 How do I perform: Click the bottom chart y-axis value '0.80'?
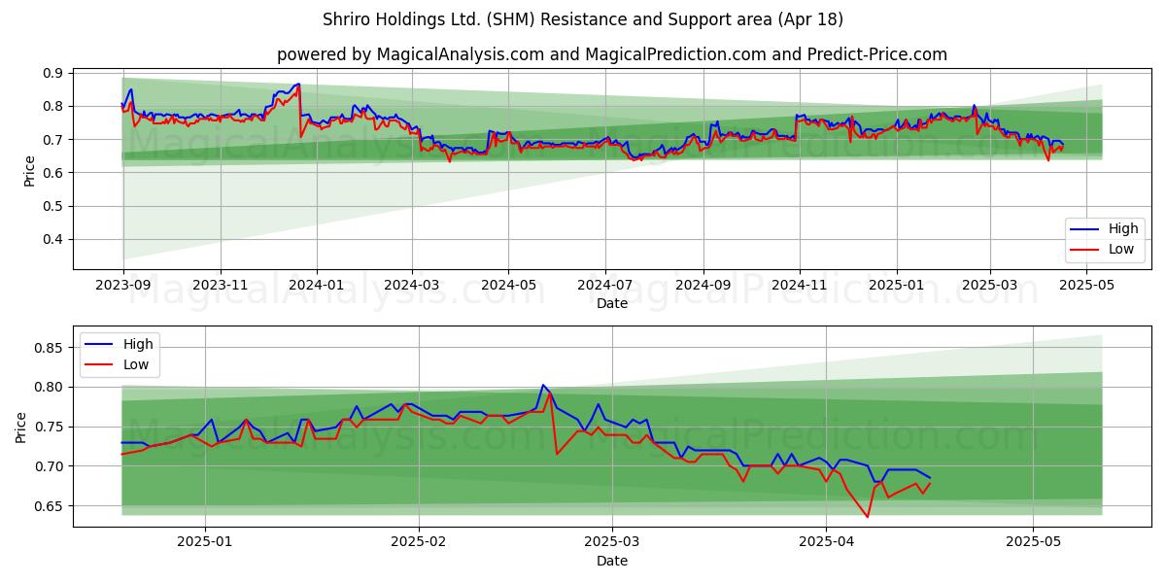coord(50,387)
